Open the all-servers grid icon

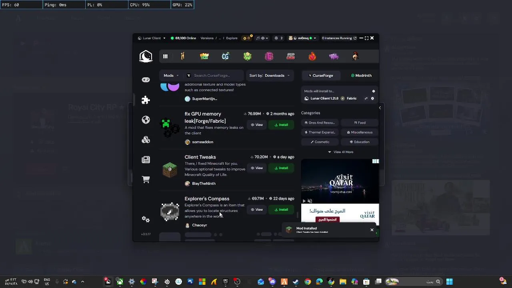[x=165, y=56]
